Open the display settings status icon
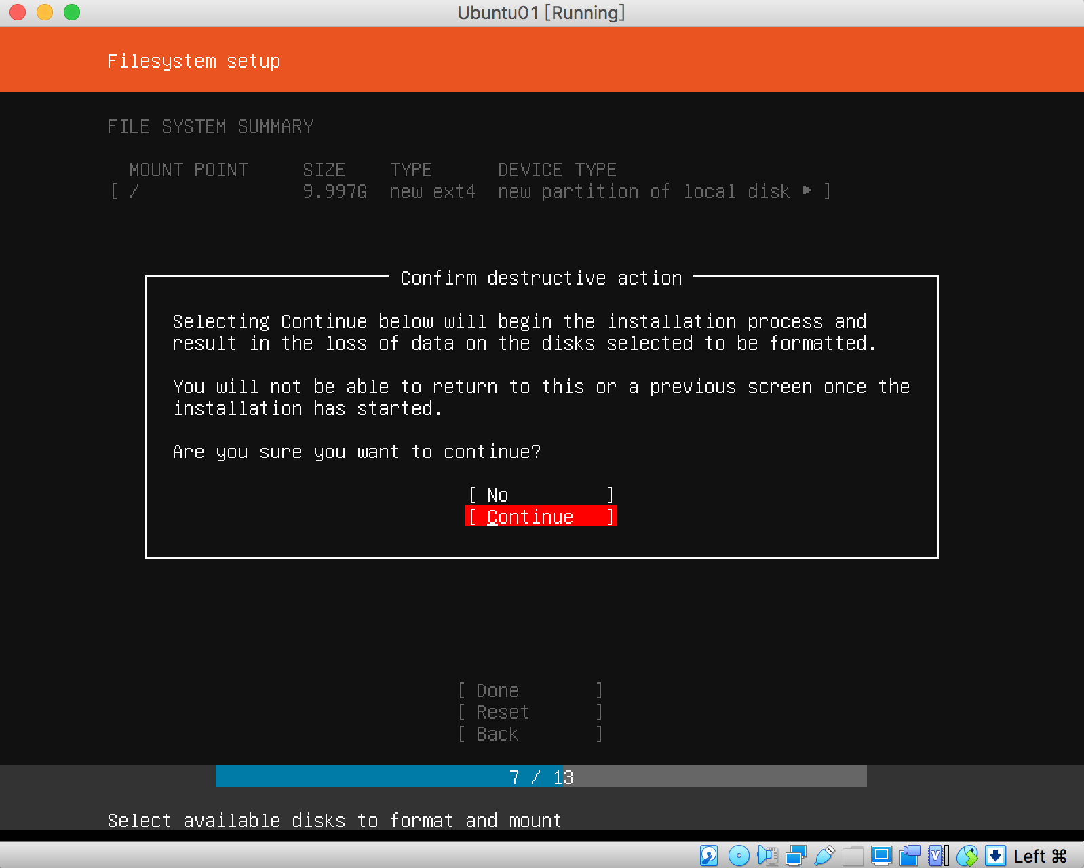 [x=881, y=856]
